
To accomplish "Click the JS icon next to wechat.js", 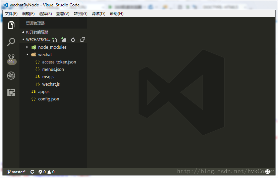I will point(38,84).
